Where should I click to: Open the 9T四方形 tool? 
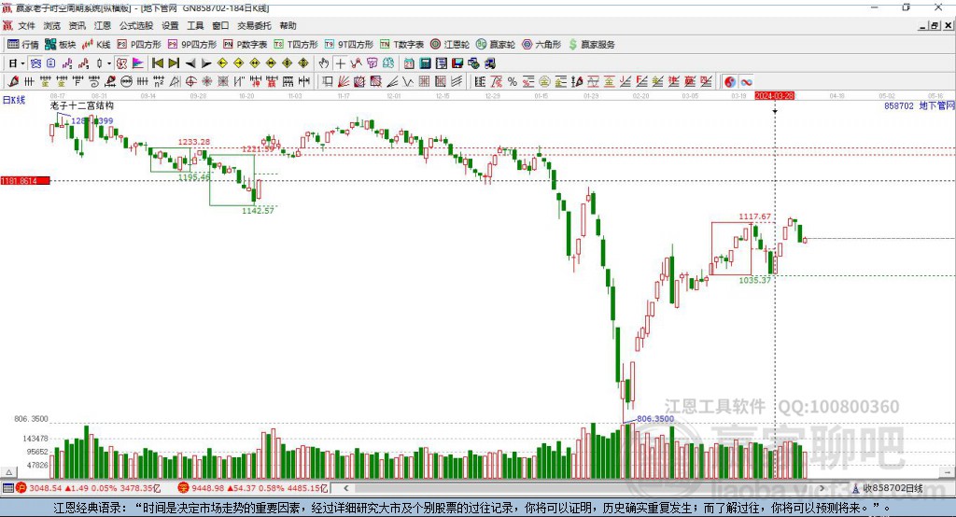[x=349, y=45]
